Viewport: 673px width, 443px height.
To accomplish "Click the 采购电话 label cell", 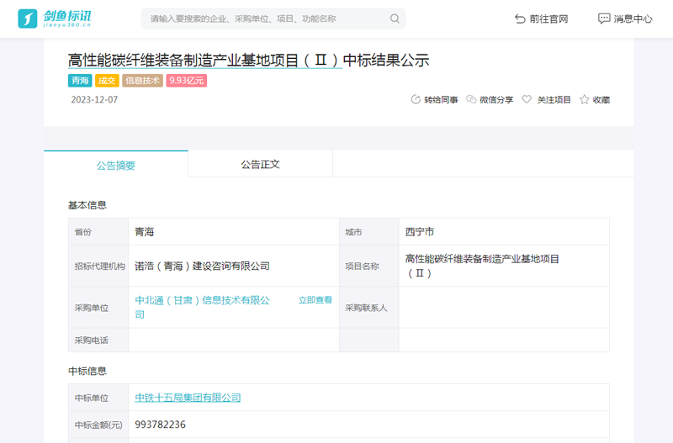I will [x=98, y=340].
